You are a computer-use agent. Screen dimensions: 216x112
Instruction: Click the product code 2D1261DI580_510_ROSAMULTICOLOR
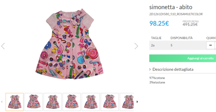point(176,14)
